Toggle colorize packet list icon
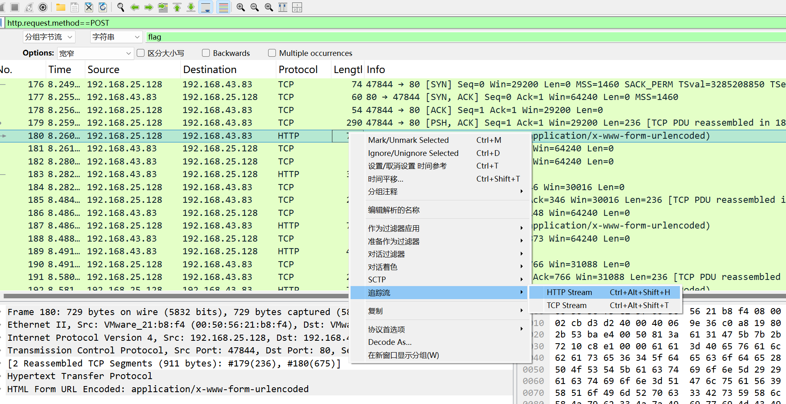This screenshot has width=786, height=404. click(x=223, y=7)
